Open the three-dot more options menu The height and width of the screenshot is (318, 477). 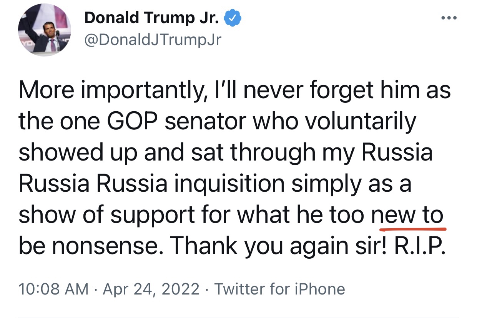pos(449,18)
